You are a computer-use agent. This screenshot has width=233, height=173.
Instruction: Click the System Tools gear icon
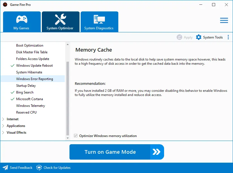(199, 37)
